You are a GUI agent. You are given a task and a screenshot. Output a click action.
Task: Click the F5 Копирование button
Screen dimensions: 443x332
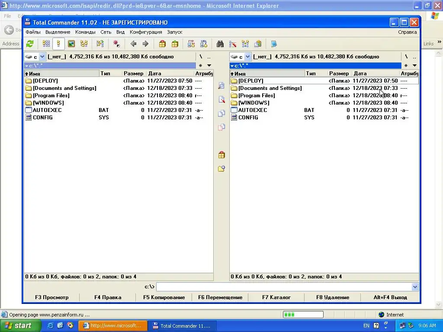164,297
